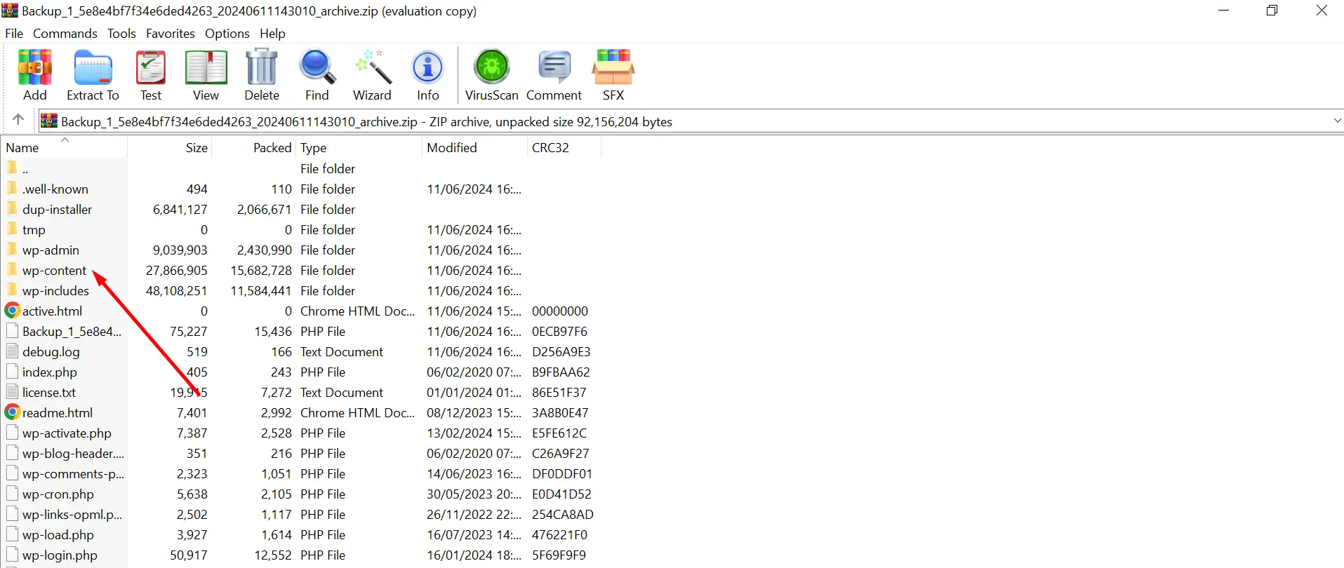The image size is (1344, 568).
Task: Sort by Type column header
Action: [x=359, y=148]
